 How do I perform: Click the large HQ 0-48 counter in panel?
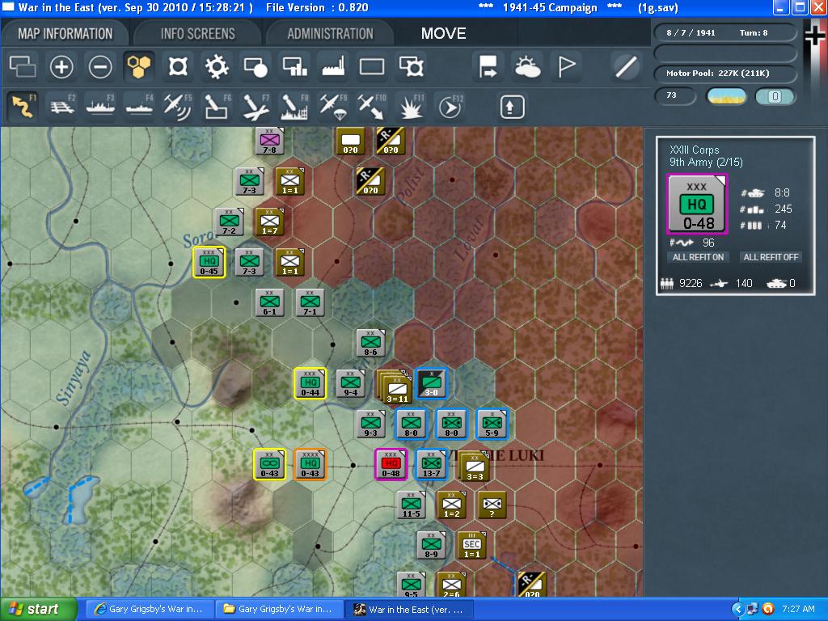(697, 205)
